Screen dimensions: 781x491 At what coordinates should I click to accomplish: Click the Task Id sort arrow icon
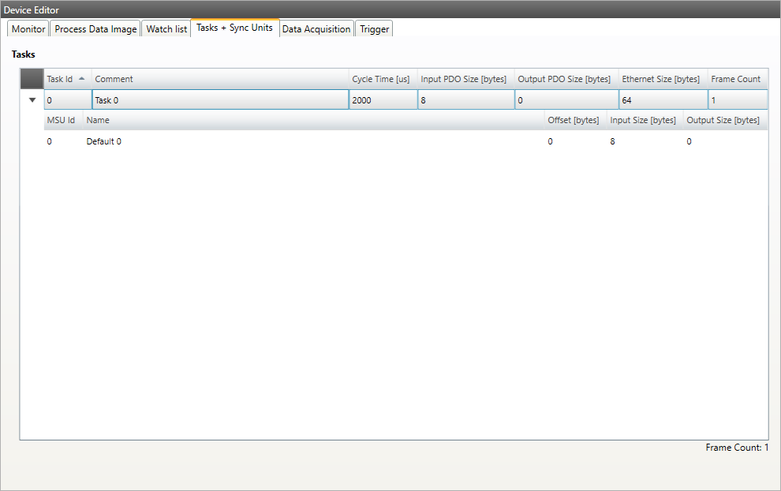click(x=82, y=78)
